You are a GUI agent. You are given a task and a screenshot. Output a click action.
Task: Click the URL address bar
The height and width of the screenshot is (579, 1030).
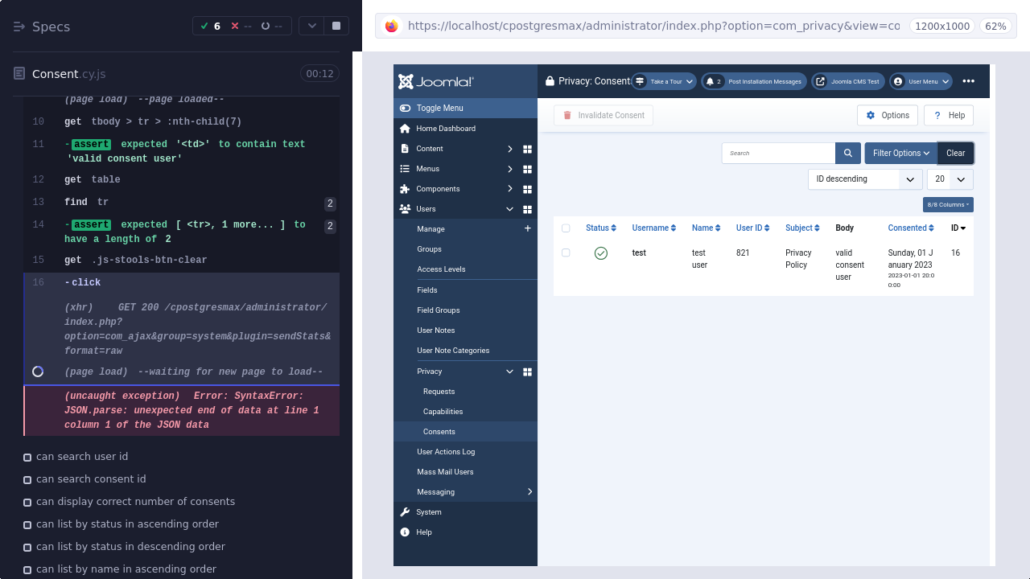tap(653, 26)
